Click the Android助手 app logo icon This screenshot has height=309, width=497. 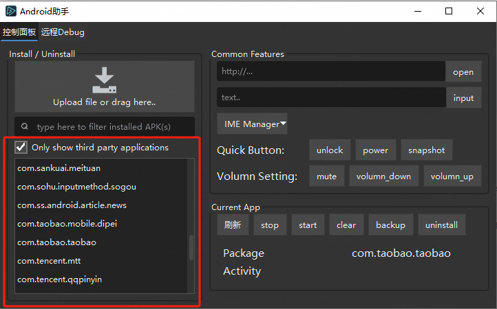[x=11, y=12]
